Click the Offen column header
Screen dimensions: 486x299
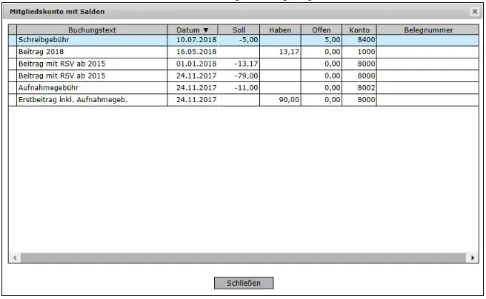[x=321, y=30]
